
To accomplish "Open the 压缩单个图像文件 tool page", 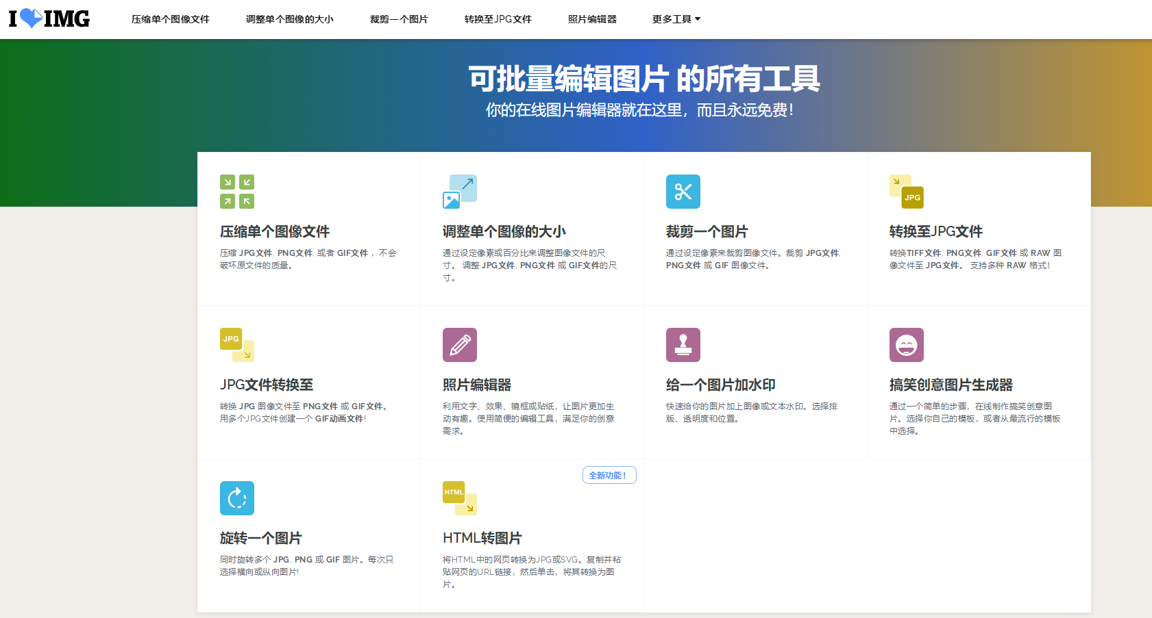I will (274, 231).
